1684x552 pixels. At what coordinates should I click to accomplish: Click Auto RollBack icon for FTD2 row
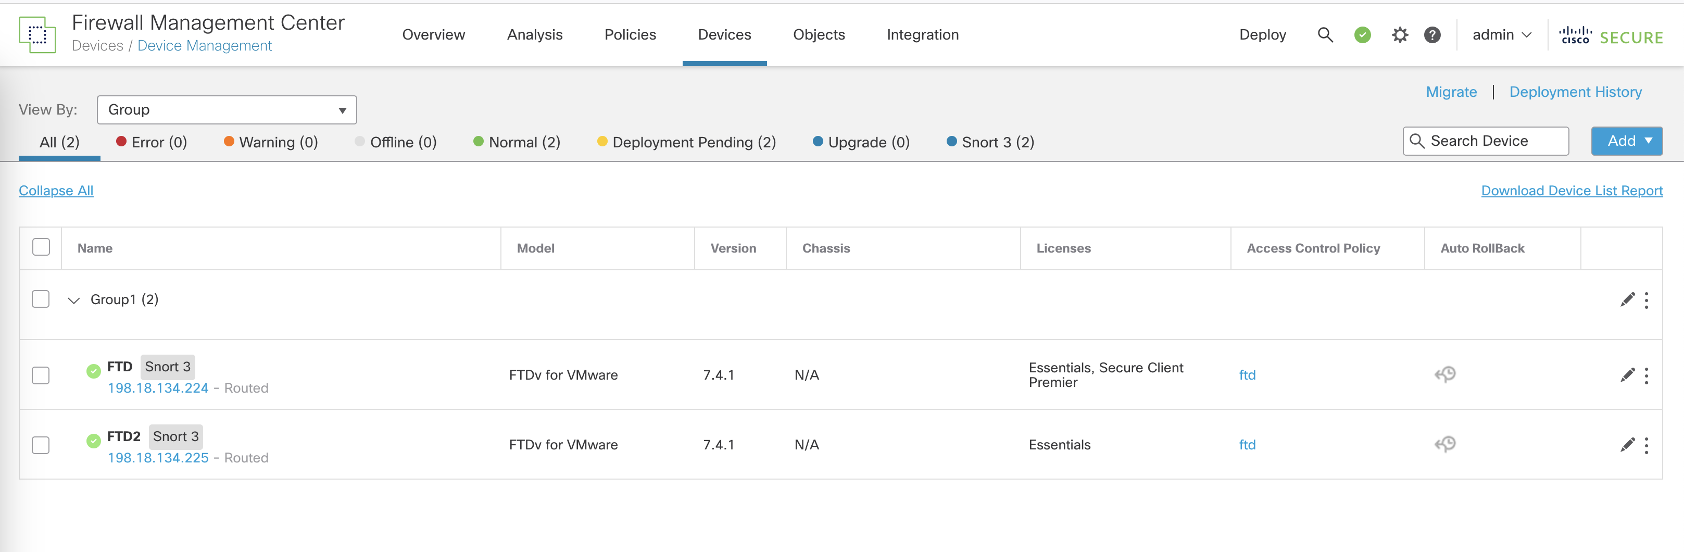click(1445, 445)
